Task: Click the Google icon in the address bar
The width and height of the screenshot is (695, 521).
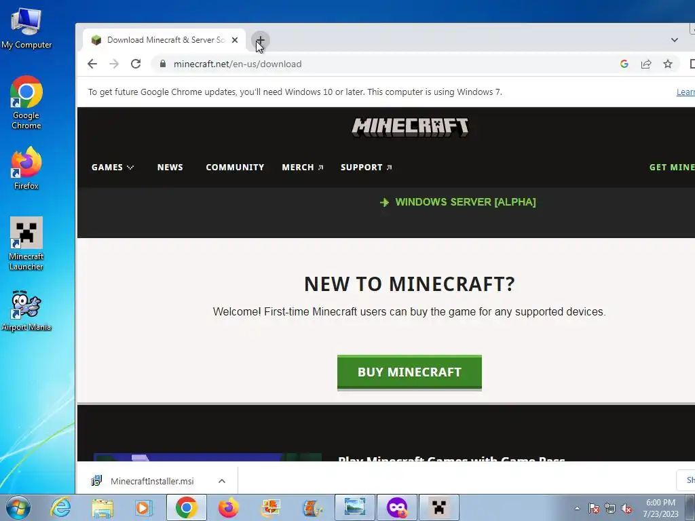Action: pos(624,64)
